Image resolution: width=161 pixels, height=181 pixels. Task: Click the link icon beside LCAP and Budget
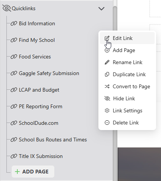pos(14,90)
